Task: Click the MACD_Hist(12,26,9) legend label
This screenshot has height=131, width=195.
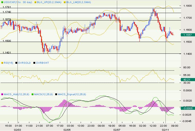Action: 16,94
